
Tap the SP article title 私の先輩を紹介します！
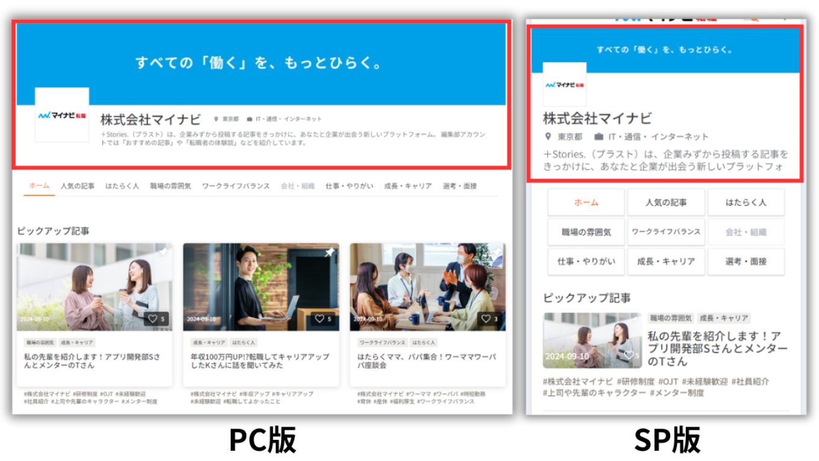[717, 348]
